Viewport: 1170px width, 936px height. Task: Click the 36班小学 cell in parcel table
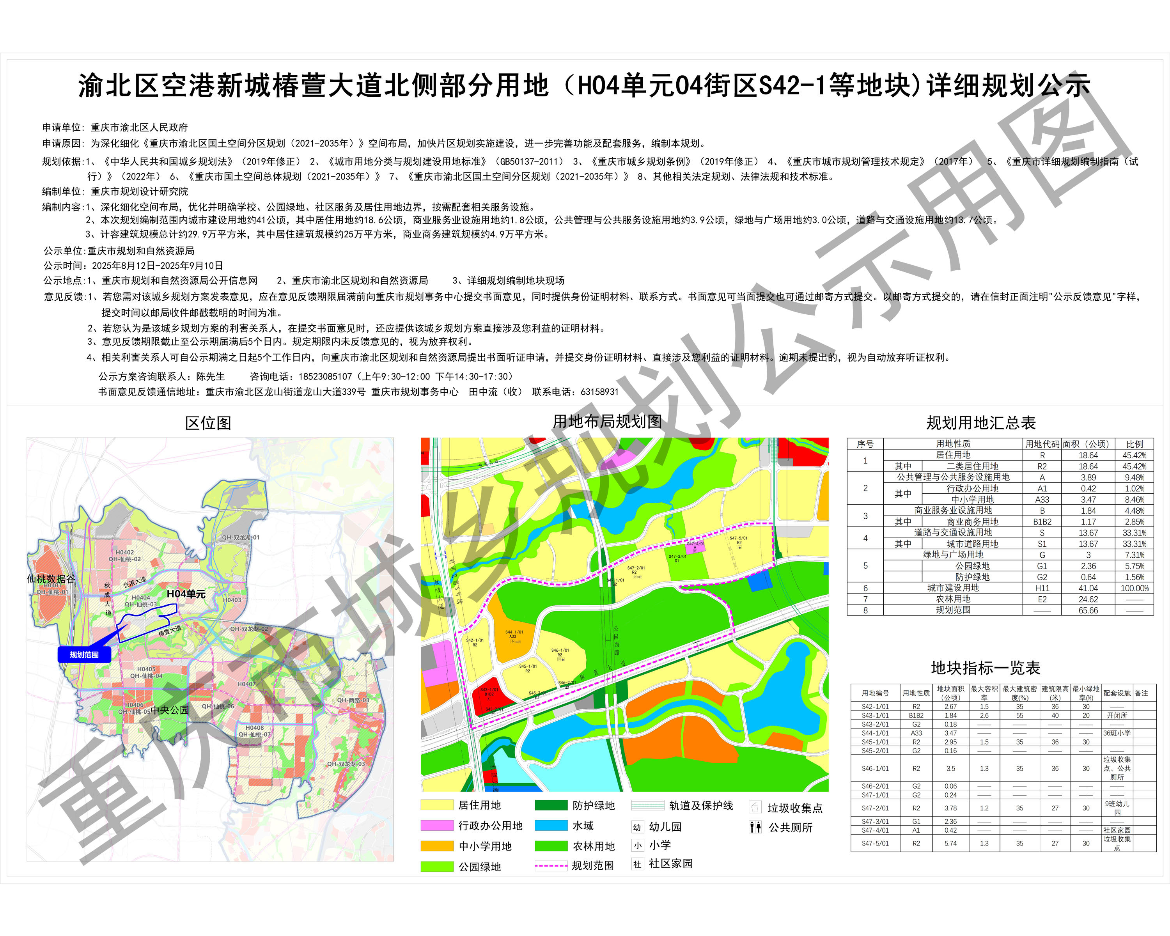pos(1117,734)
